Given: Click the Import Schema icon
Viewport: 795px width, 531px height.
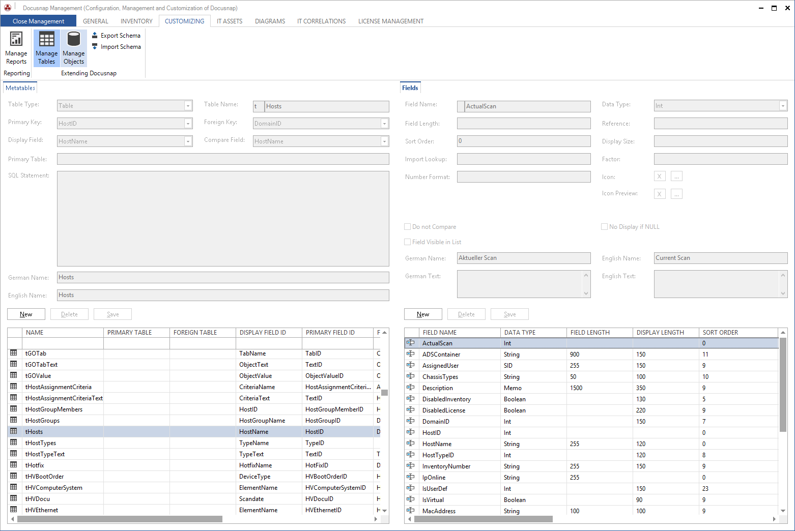Looking at the screenshot, I should [95, 46].
